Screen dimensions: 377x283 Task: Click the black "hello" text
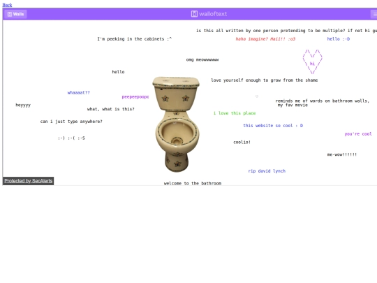(118, 72)
